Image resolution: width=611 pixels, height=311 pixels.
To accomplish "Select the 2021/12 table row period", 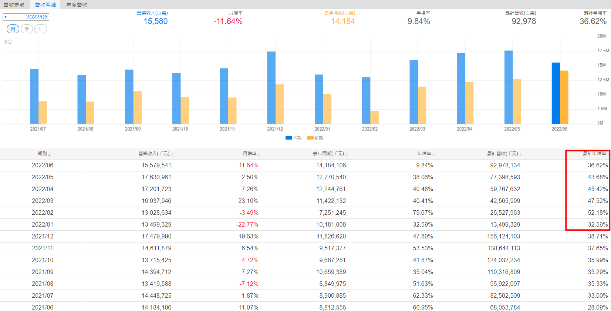I will [x=43, y=237].
